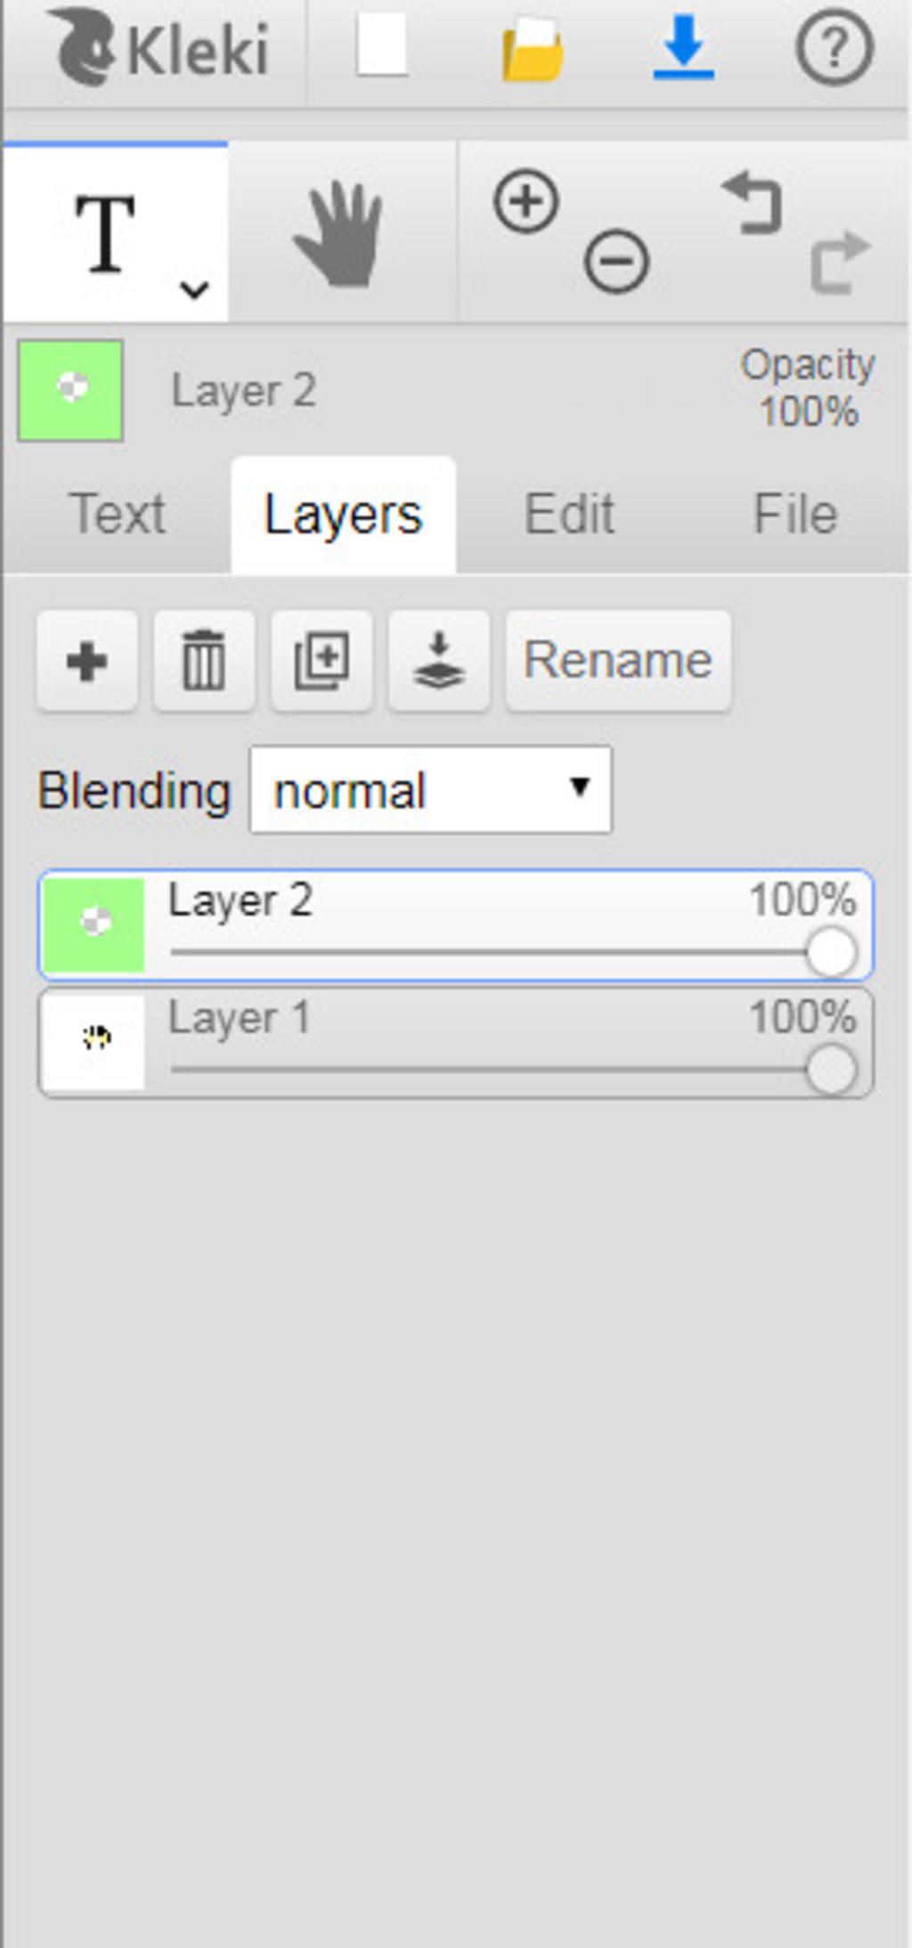Click the Rename button
This screenshot has height=1948, width=912.
pos(618,661)
